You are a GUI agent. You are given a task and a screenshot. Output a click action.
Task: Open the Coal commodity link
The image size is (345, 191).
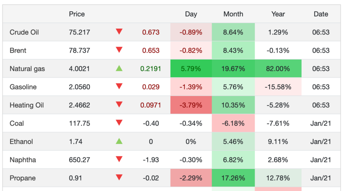(17, 123)
